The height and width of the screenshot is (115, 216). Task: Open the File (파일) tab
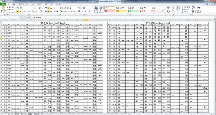click(3, 4)
